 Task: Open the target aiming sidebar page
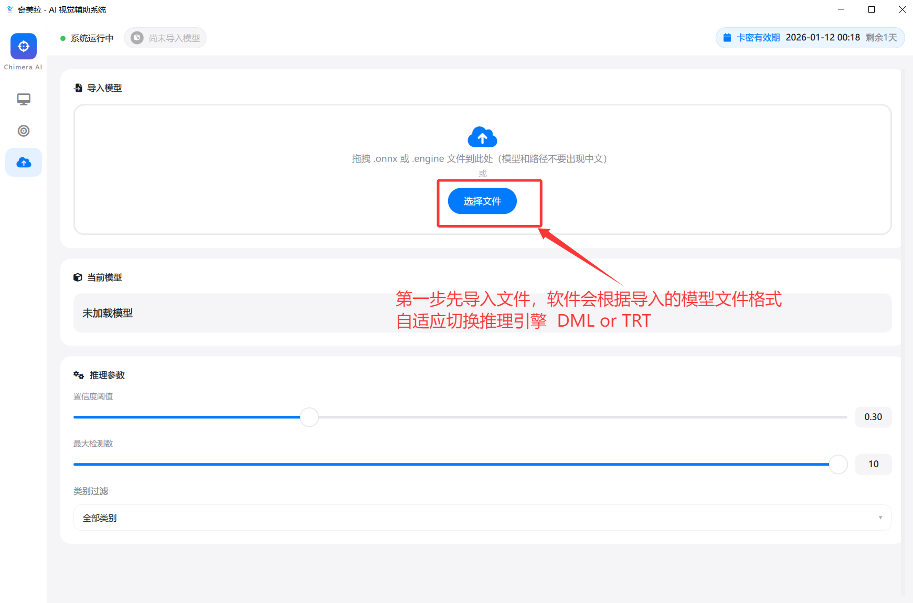coord(24,131)
